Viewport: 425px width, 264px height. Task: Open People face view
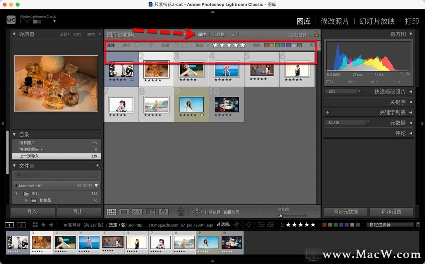tap(164, 212)
